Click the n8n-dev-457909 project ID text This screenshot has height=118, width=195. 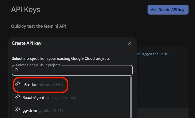[51, 85]
